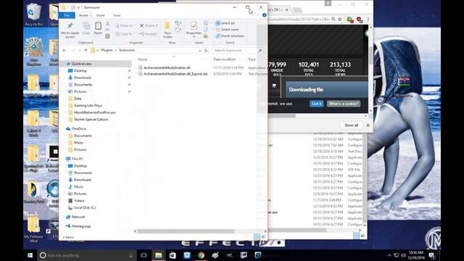Open the Move to dropdown
Viewport: 464px width, 261px height.
tap(125, 26)
